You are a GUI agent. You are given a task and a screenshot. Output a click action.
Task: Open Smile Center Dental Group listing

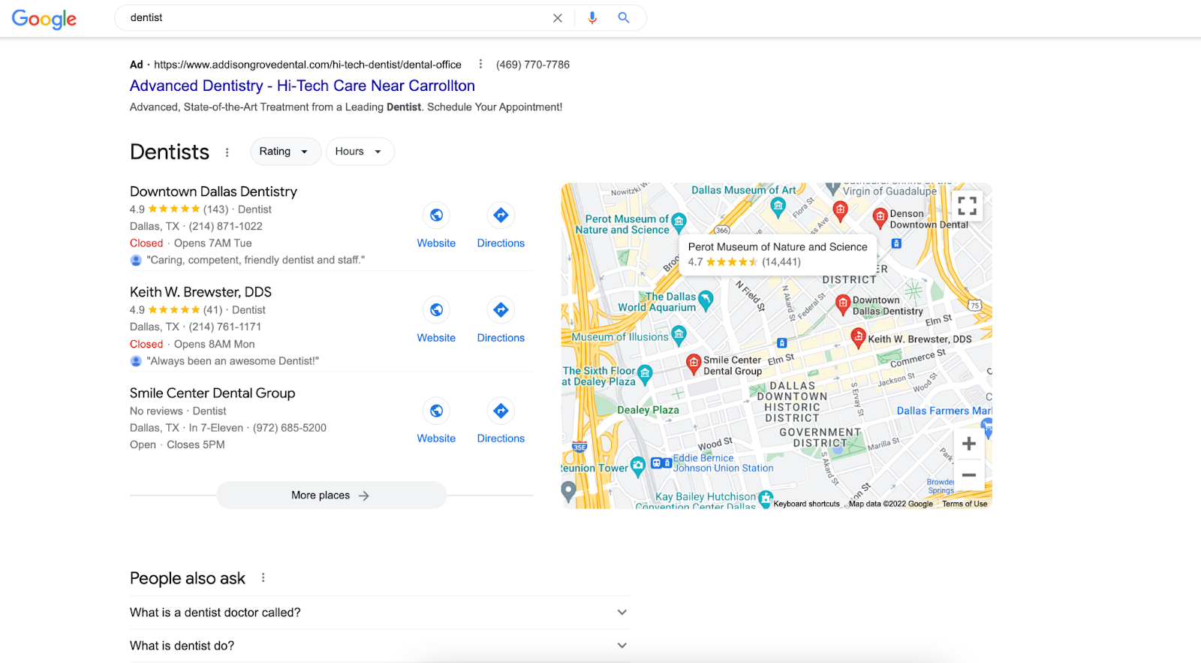212,393
